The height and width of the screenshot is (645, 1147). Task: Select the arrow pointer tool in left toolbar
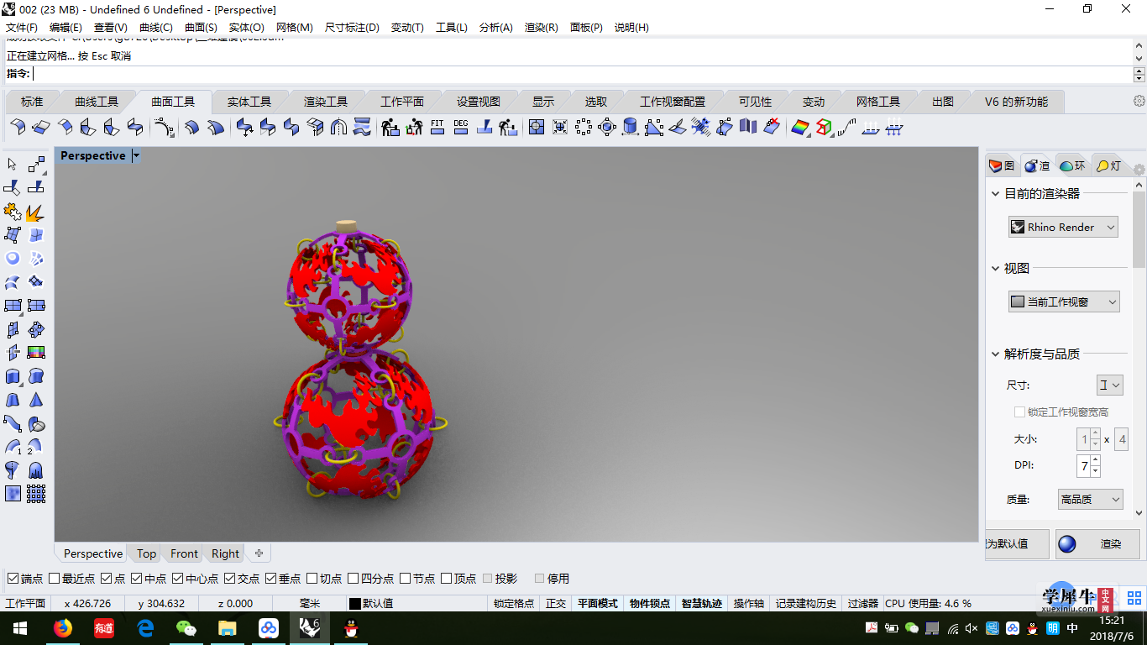coord(13,164)
